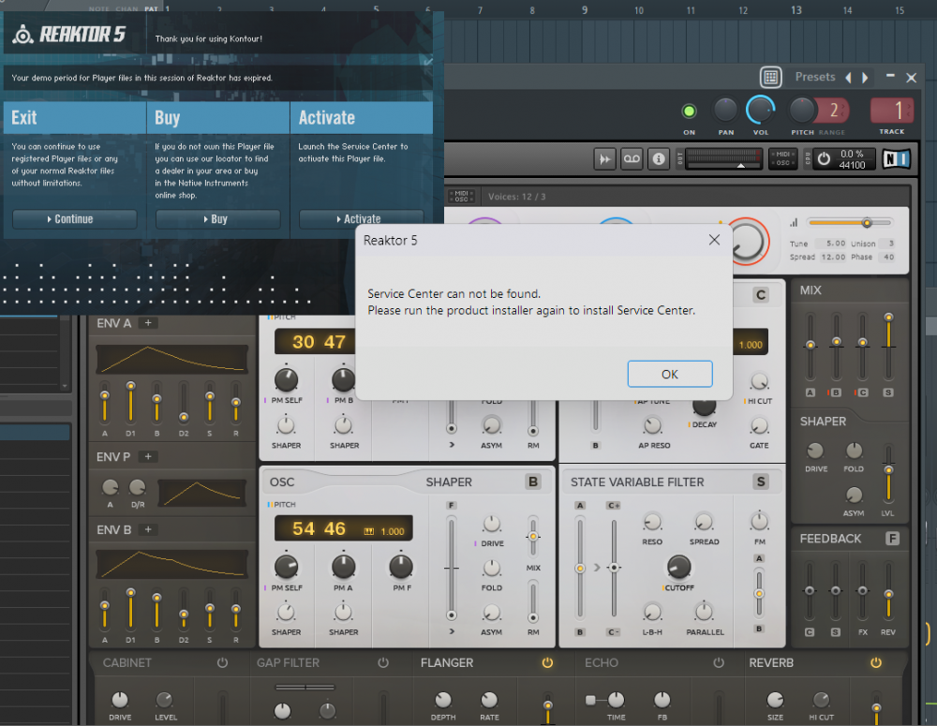Click the Buy header in Reaktor panel
The height and width of the screenshot is (726, 937).
pyautogui.click(x=218, y=118)
